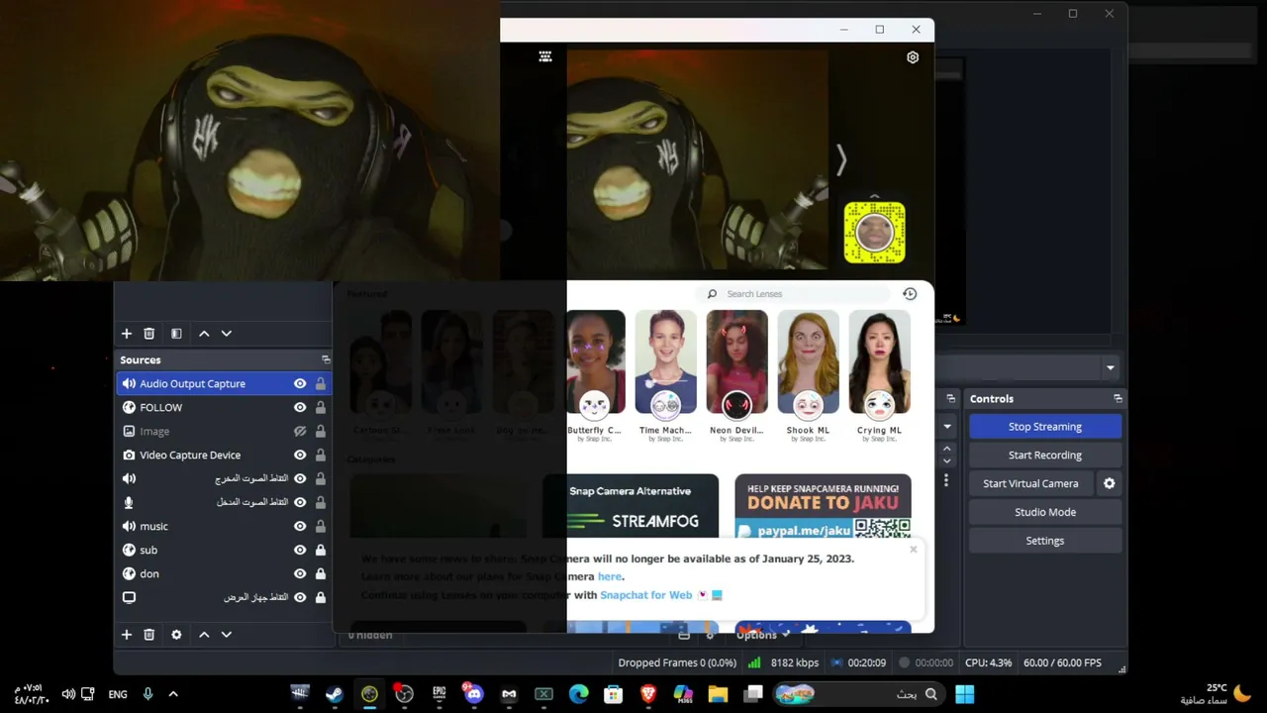
Task: Click the Snapcode avatar in Snap Camera preview
Action: (x=875, y=233)
